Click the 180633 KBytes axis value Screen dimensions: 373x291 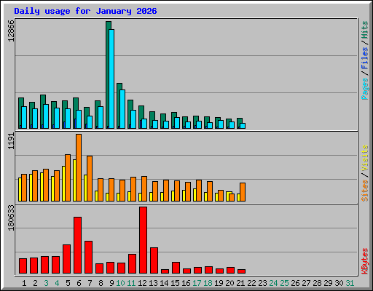(x=11, y=218)
